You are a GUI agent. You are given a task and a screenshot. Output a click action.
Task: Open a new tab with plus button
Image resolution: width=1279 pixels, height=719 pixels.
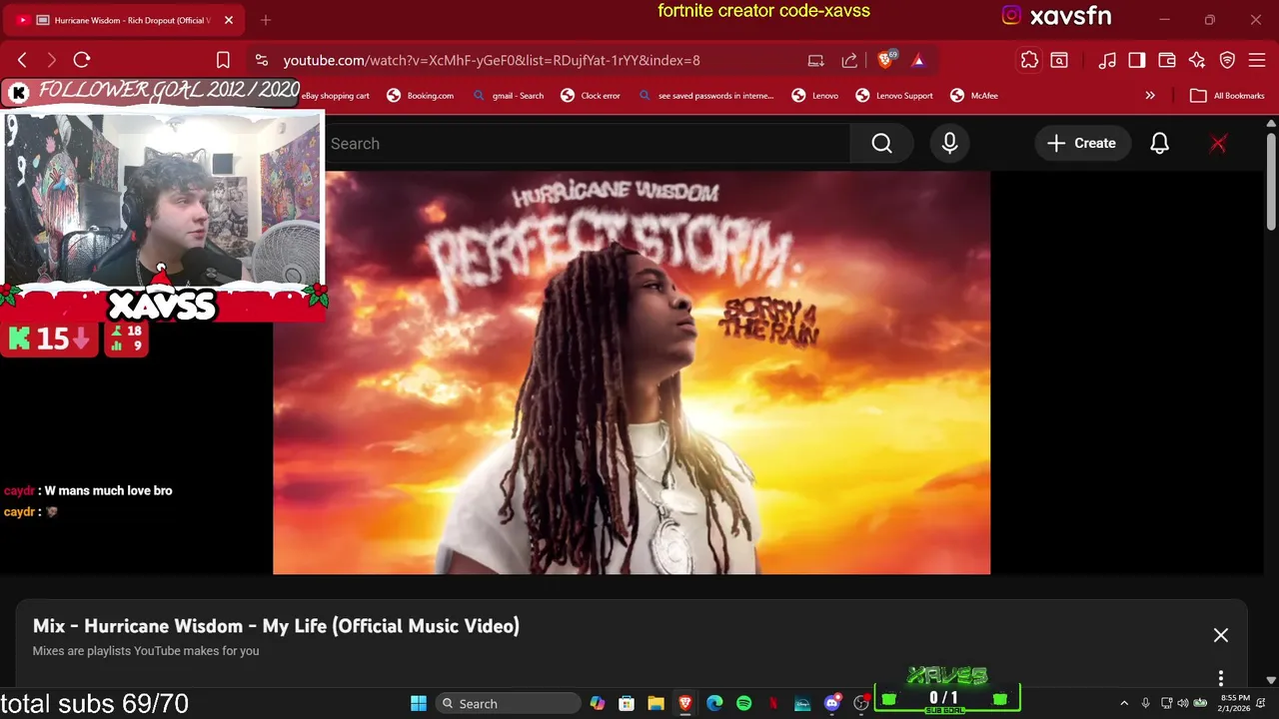pos(266,20)
